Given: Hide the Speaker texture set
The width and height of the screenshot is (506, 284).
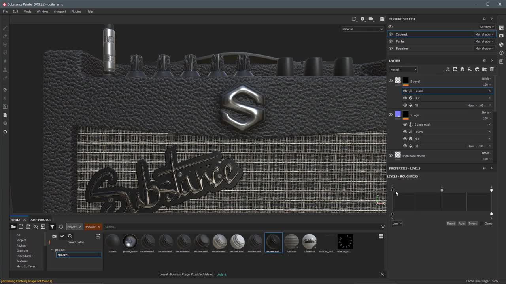Looking at the screenshot, I should click(391, 49).
